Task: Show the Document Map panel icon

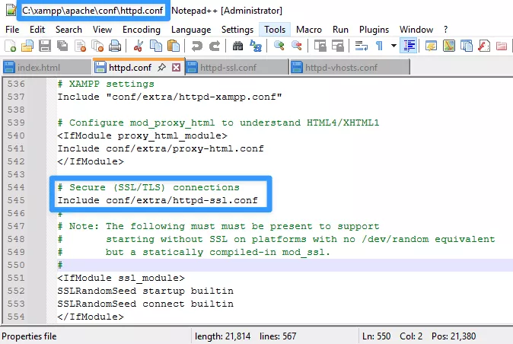Action: point(449,46)
